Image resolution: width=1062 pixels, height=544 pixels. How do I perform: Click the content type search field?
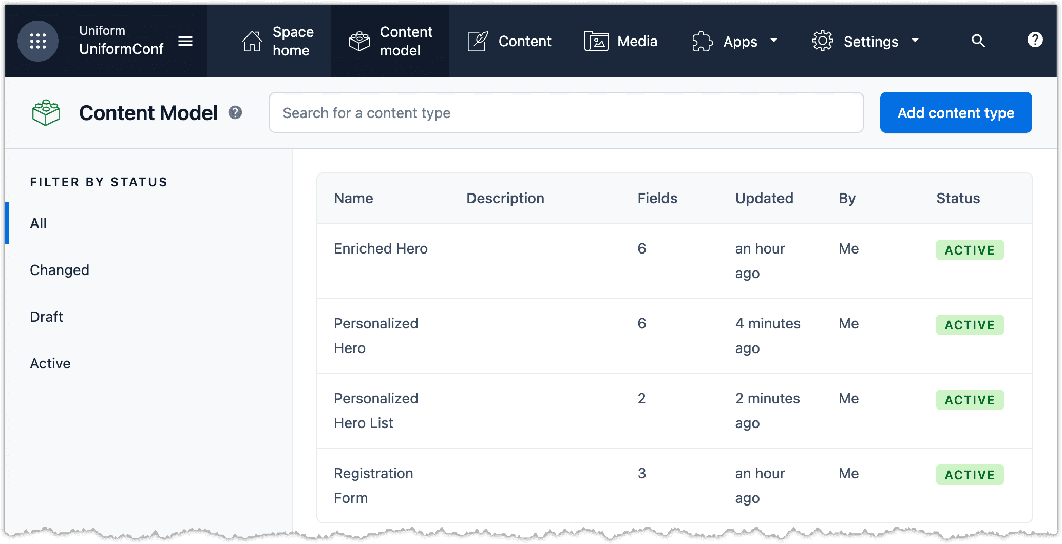565,112
